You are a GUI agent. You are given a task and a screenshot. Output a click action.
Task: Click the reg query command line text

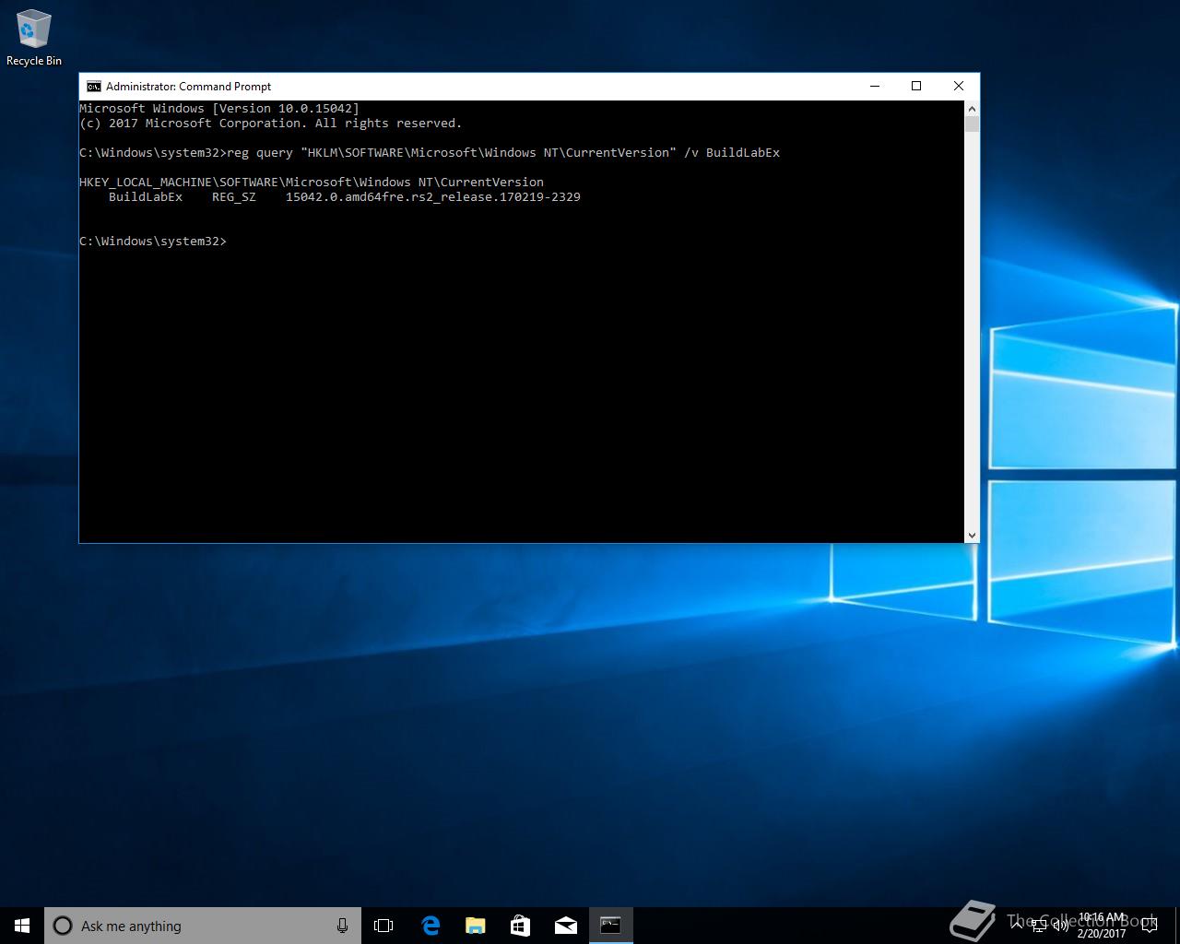(503, 152)
